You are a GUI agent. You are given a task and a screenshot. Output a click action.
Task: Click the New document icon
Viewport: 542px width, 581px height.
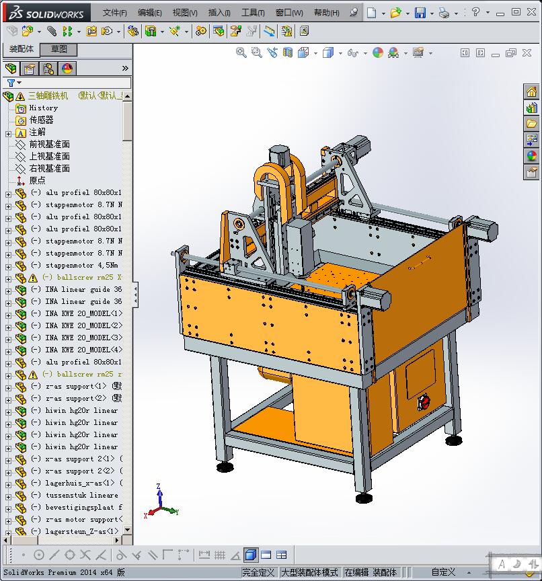coord(371,13)
